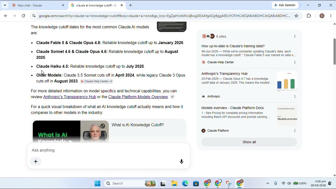The width and height of the screenshot is (336, 189).
Task: Expand the video preview fullscreen icon
Action: pos(103,126)
